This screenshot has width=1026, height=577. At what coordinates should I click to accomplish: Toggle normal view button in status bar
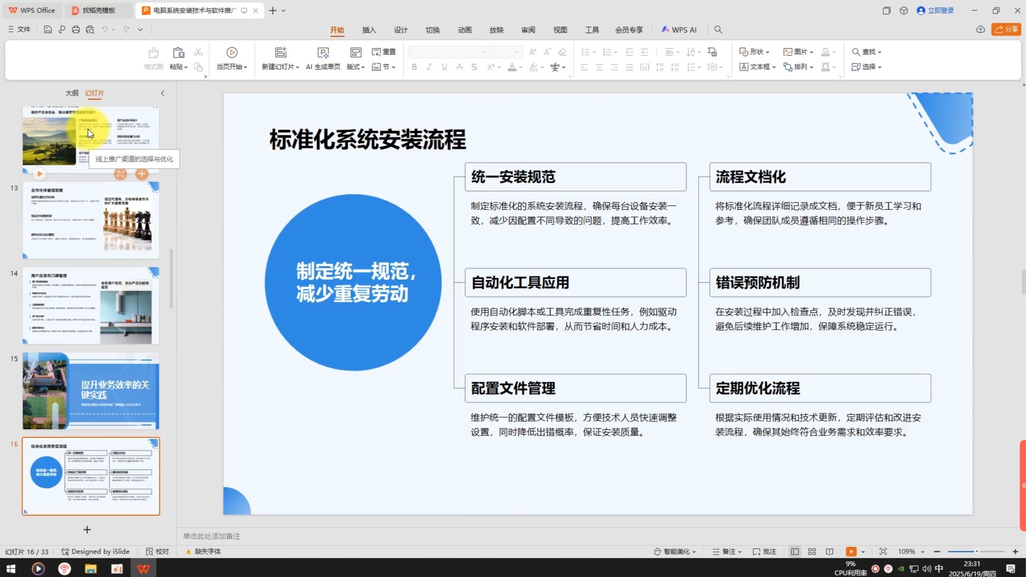pos(795,551)
